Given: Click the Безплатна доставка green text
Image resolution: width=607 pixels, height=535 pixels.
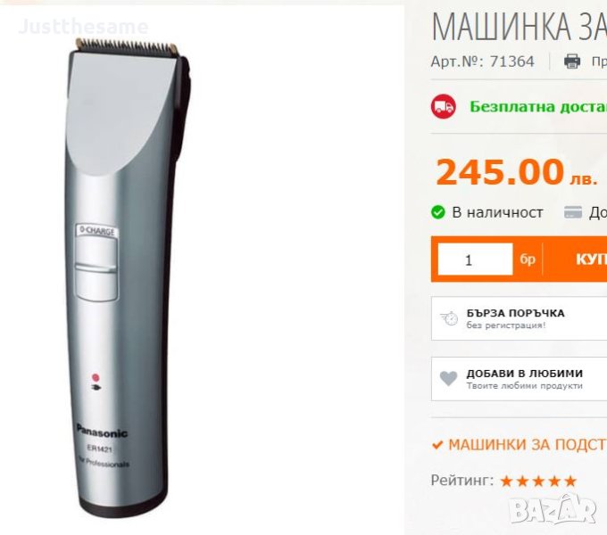Looking at the screenshot, I should click(538, 107).
